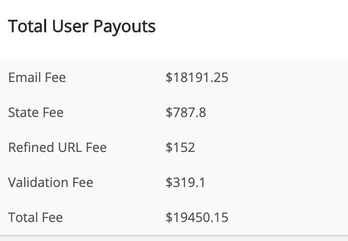This screenshot has height=241, width=348.
Task: Click the word Refined in the fee list
Action: point(31,147)
